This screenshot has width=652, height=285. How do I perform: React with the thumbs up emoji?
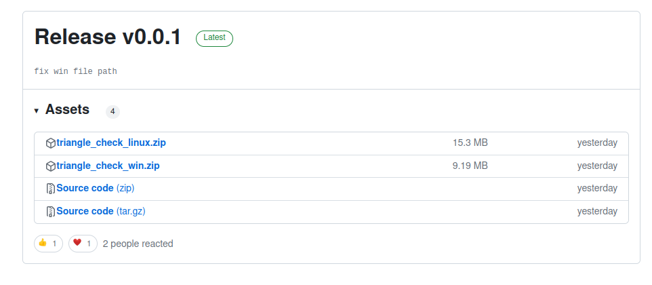point(48,243)
